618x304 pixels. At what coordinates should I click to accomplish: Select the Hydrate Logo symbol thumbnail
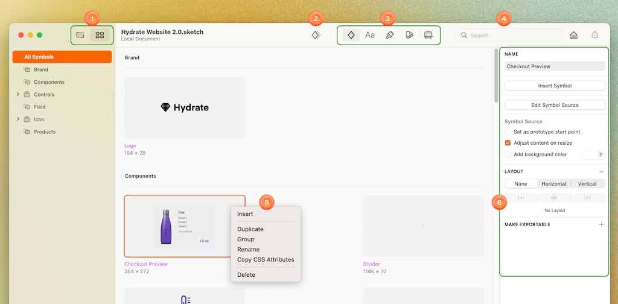(x=185, y=107)
